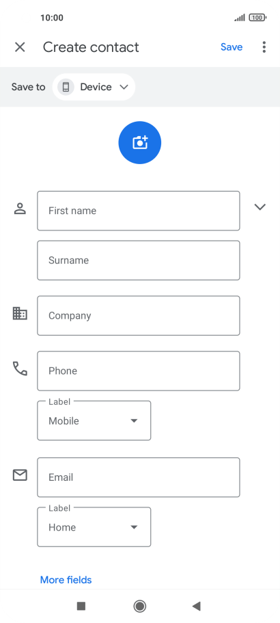Click the phone handset icon
280x623 pixels.
pos(20,369)
